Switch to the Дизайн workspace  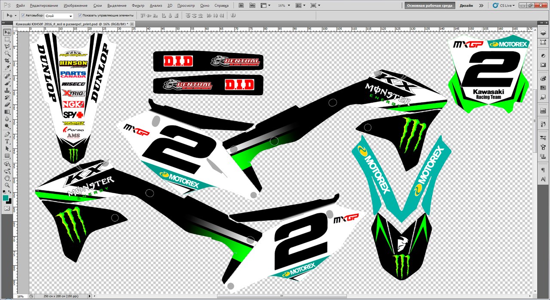pyautogui.click(x=466, y=6)
